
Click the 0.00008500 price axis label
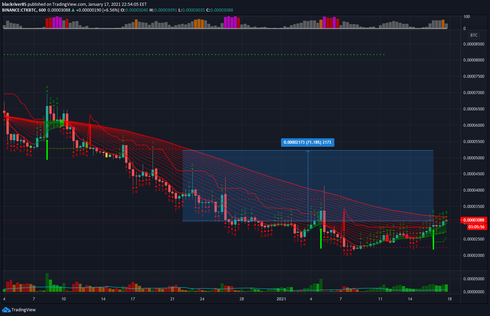click(x=474, y=44)
